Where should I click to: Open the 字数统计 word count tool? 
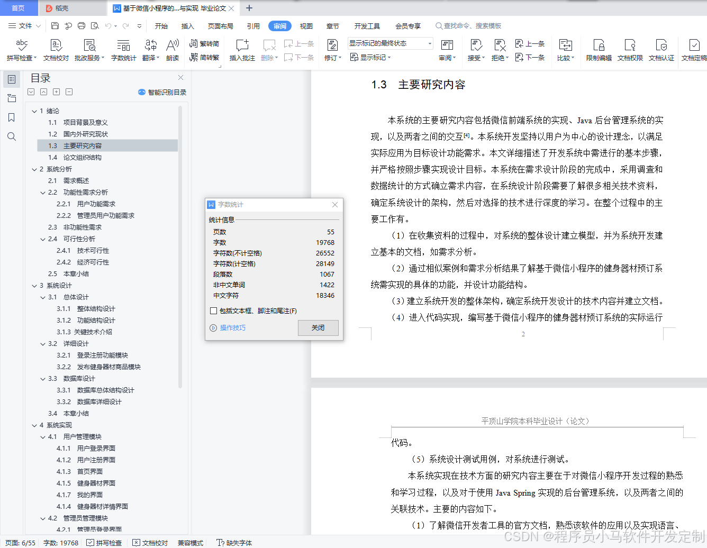click(x=123, y=50)
